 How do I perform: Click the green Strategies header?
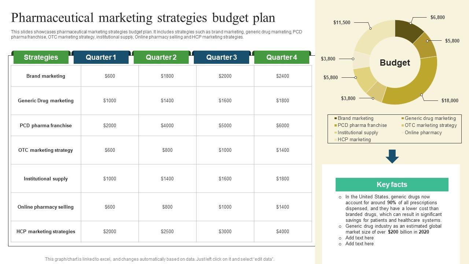(41, 58)
